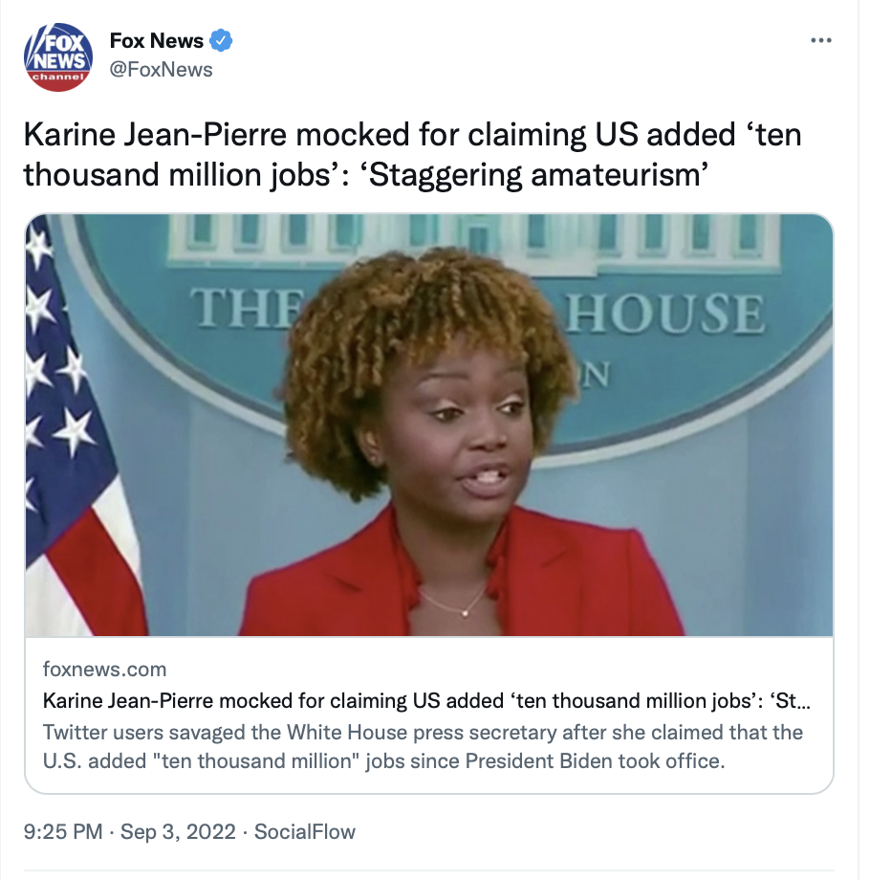Viewport: 870px width, 880px height.
Task: Click the card description about Twitter users
Action: point(423,746)
